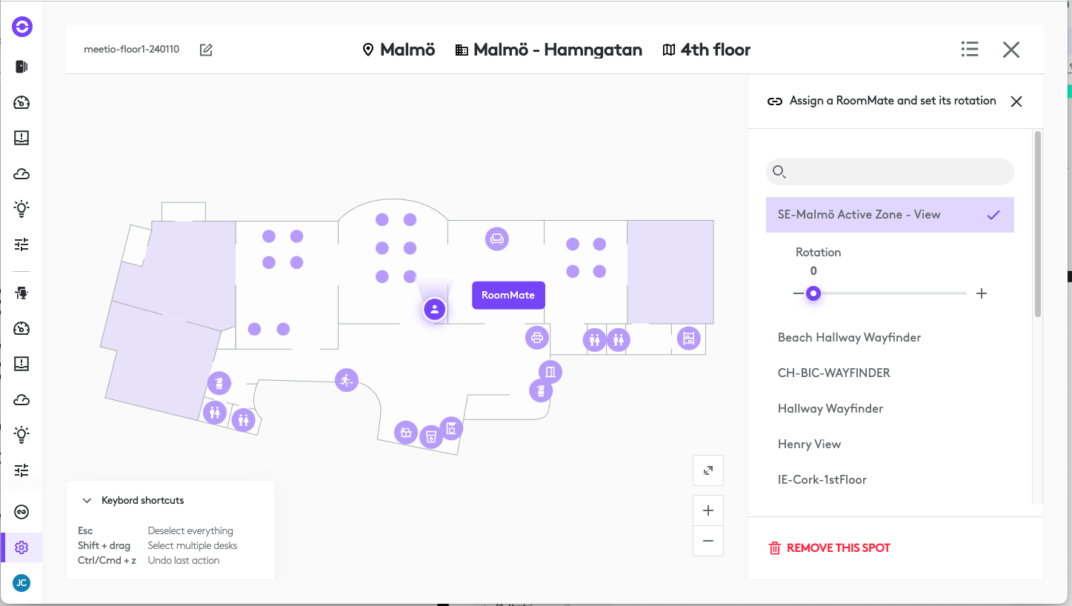Open the Malmö location selector
This screenshot has height=606, width=1072.
pos(399,50)
